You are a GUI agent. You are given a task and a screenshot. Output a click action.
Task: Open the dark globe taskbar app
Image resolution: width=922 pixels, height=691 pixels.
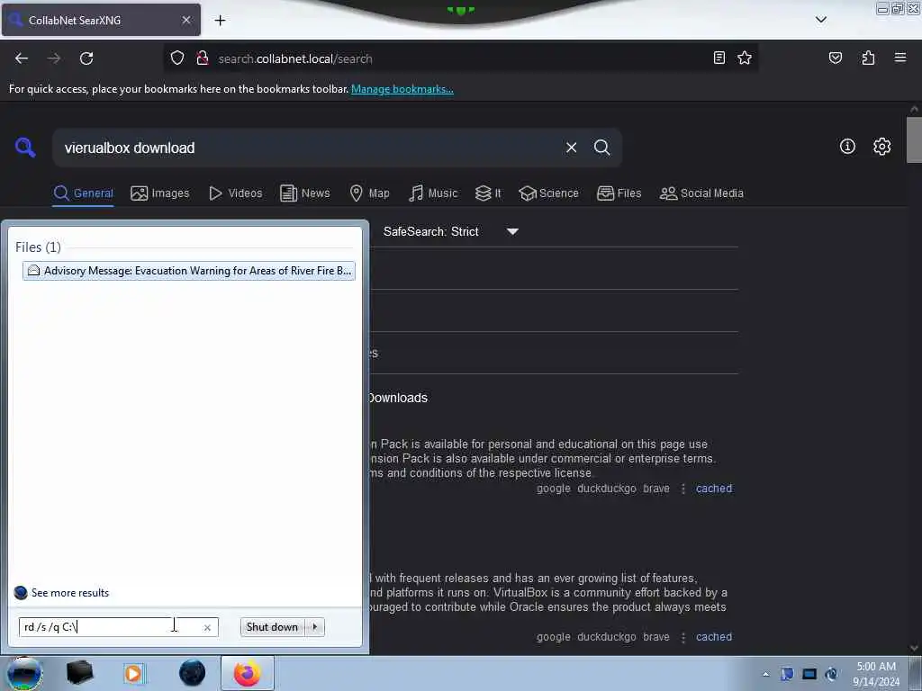pyautogui.click(x=192, y=673)
